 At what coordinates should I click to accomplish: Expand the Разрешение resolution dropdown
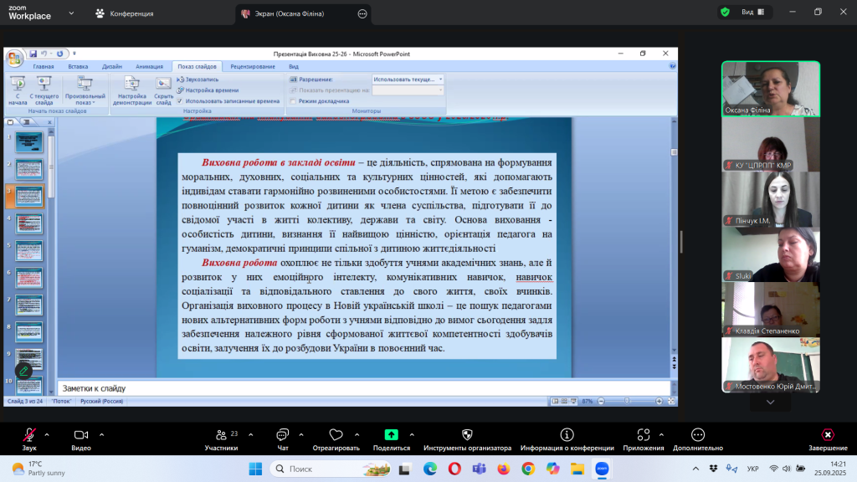441,79
